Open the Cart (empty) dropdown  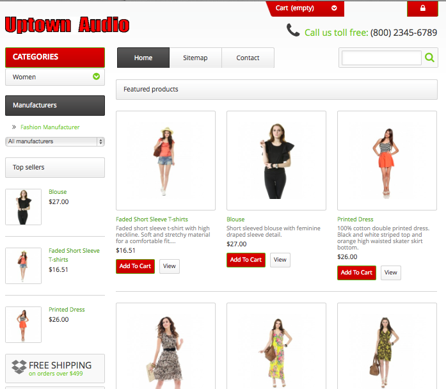pyautogui.click(x=306, y=8)
